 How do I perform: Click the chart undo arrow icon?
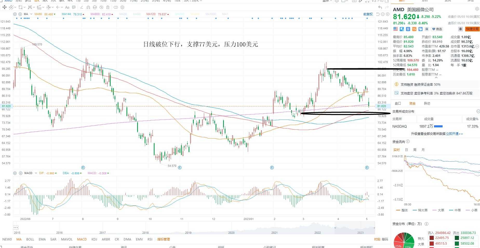pos(380,7)
